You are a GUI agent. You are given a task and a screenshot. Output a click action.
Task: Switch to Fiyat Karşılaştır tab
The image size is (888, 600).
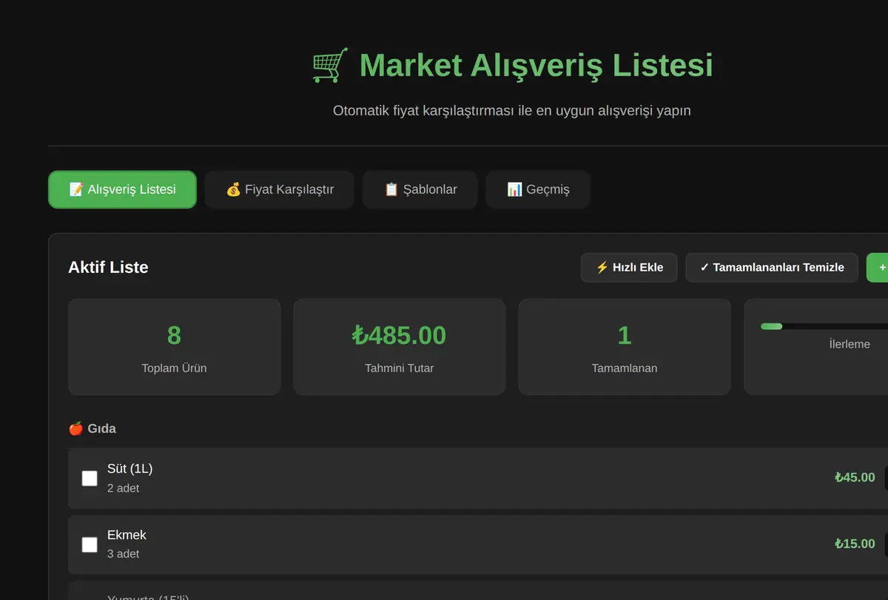pos(280,189)
